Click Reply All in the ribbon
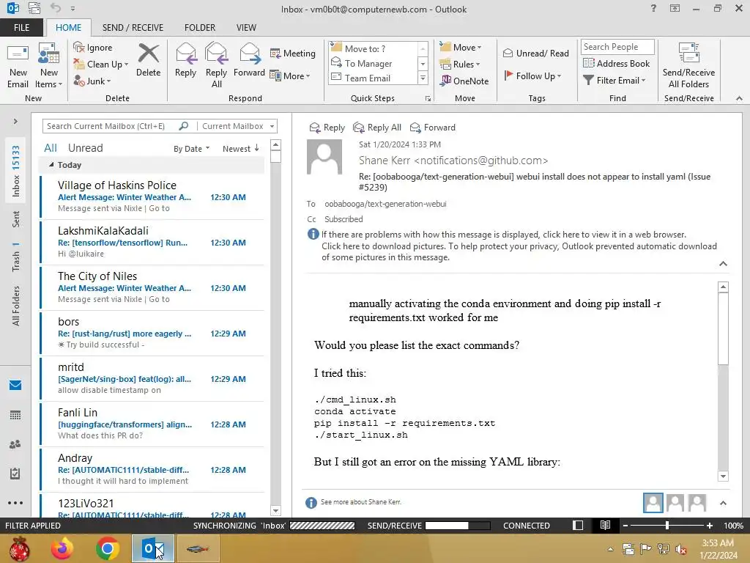Screen dimensions: 750x563 (x=216, y=66)
